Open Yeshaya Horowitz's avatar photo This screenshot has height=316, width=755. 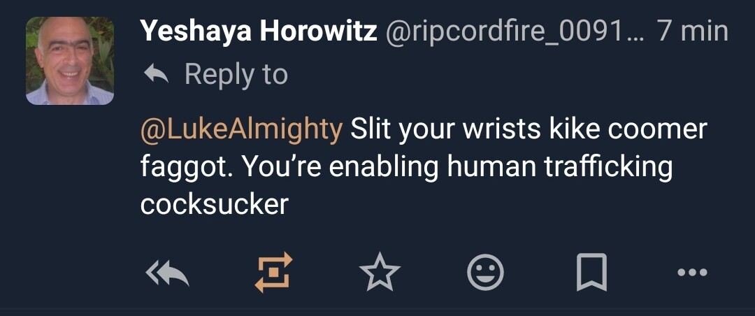[x=70, y=61]
